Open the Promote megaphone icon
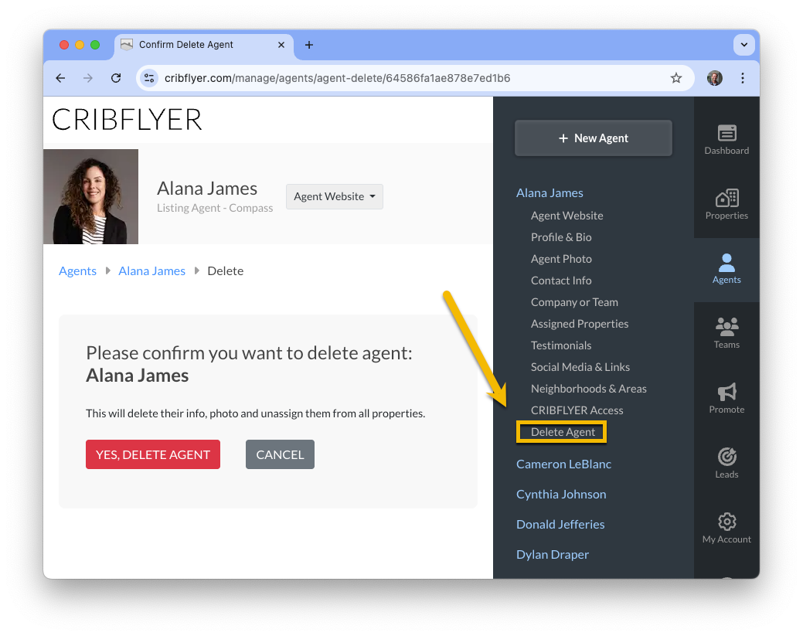This screenshot has height=636, width=803. point(726,393)
